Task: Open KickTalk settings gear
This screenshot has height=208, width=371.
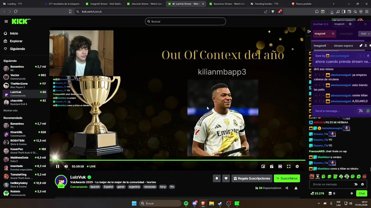Action: 350,24
